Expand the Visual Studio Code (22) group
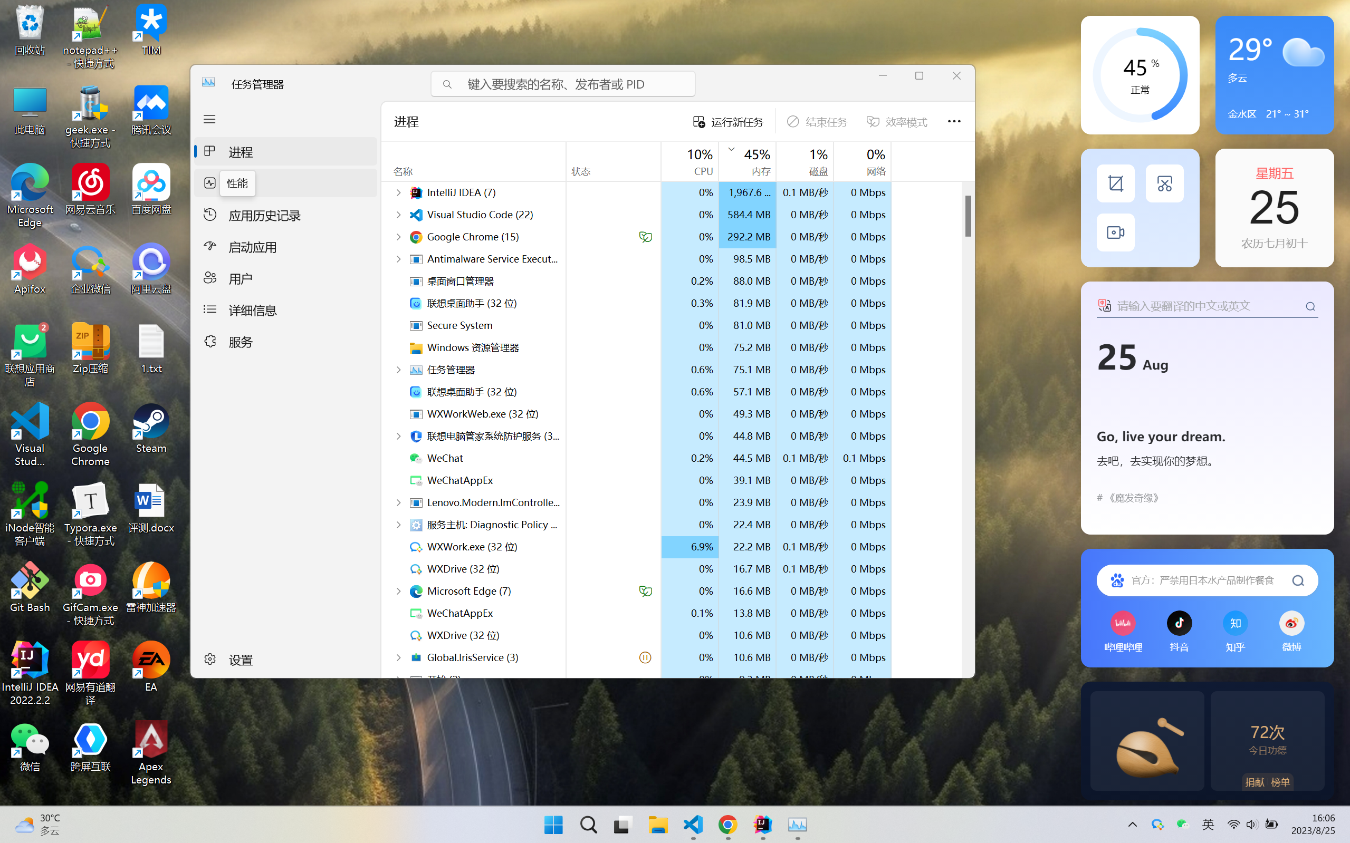The height and width of the screenshot is (843, 1350). pyautogui.click(x=398, y=215)
